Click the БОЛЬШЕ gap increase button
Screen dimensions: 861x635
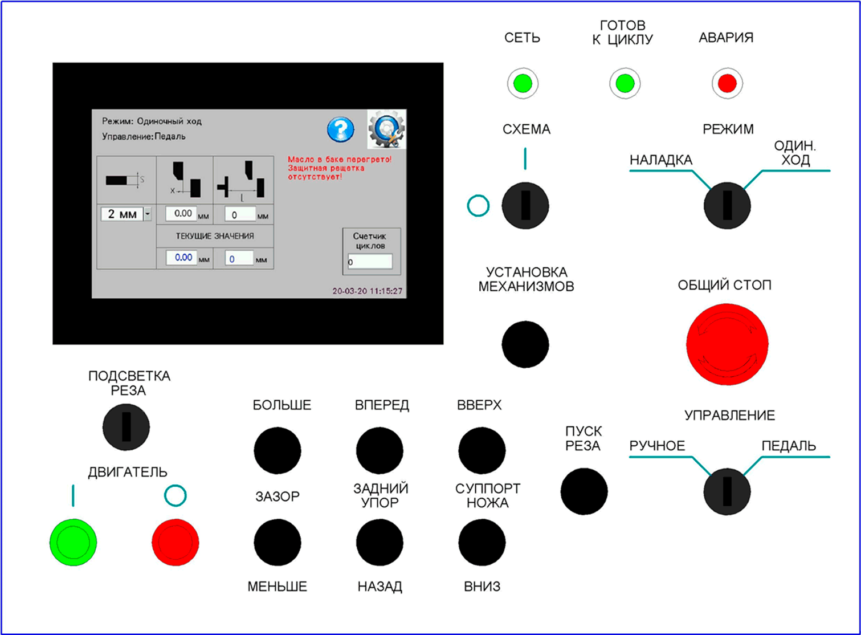(x=278, y=450)
